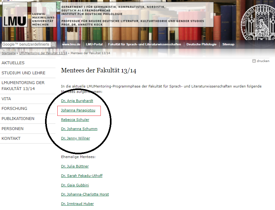Click the LMU logo in header
This screenshot has height=210, width=275.
15,20
